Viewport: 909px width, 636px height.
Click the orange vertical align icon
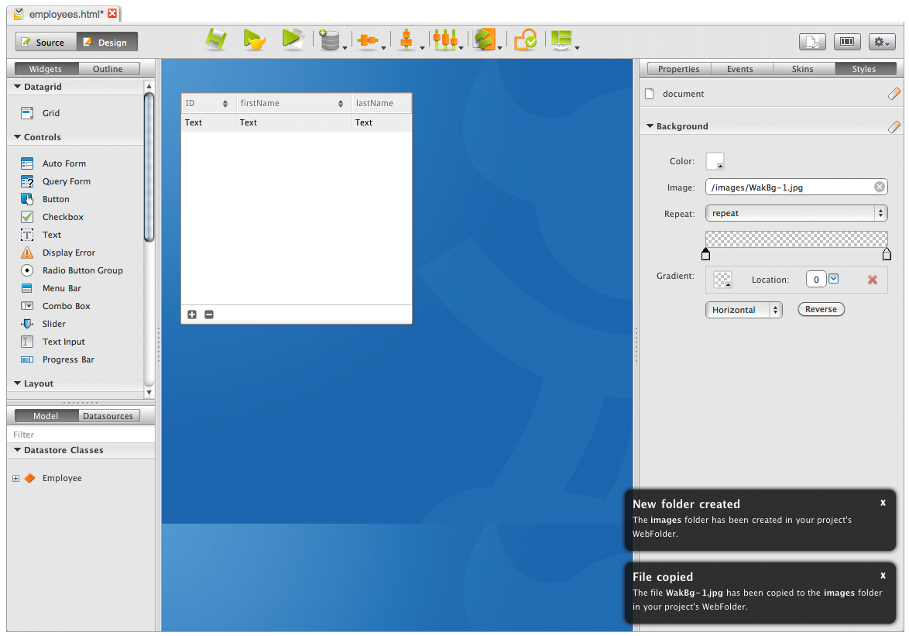[x=406, y=40]
